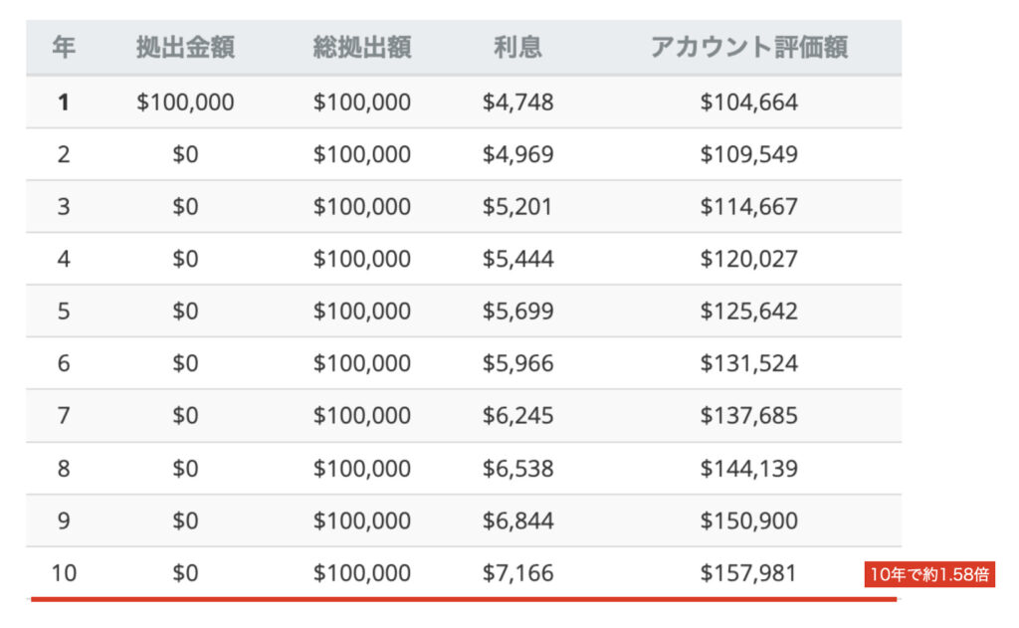Click the $5,699 interest value
The image size is (1019, 628).
[x=517, y=312]
